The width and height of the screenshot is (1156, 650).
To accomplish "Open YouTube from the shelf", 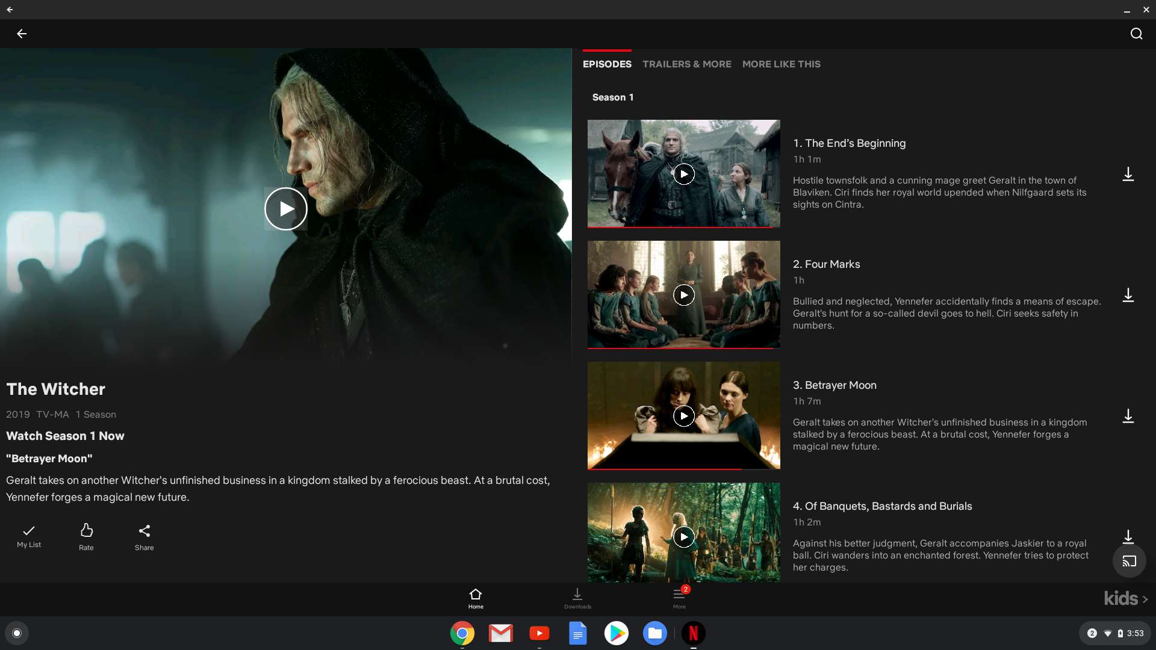I will [x=539, y=633].
